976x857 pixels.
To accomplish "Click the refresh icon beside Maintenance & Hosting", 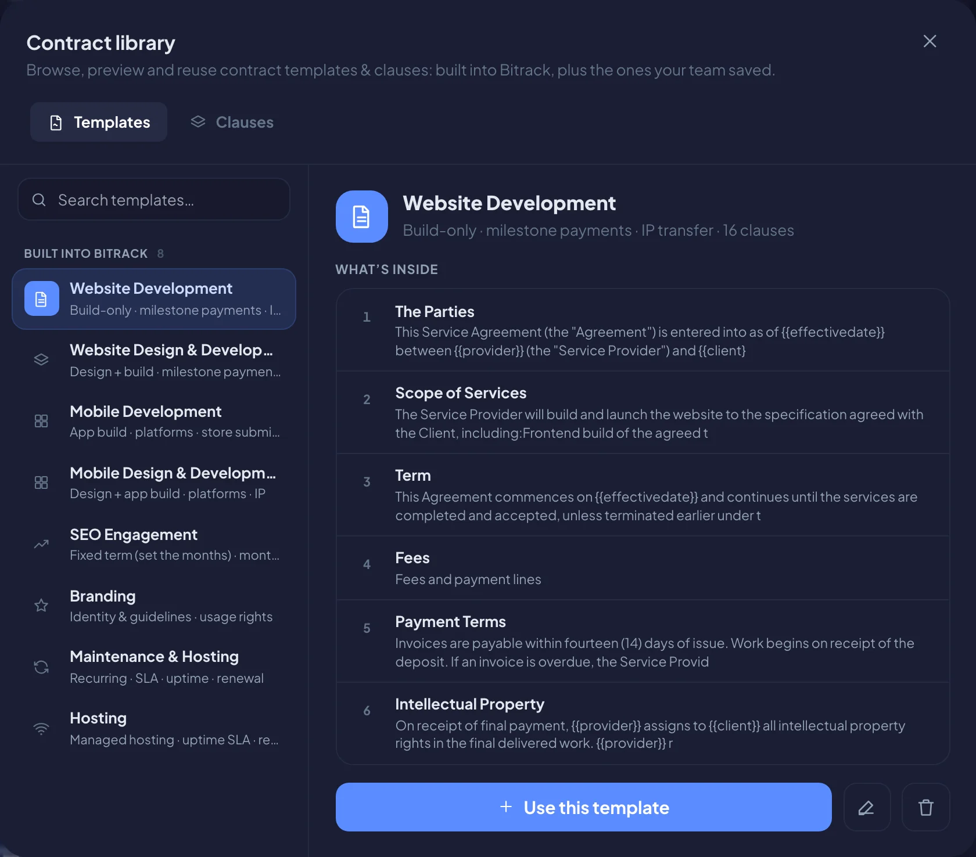I will (41, 667).
